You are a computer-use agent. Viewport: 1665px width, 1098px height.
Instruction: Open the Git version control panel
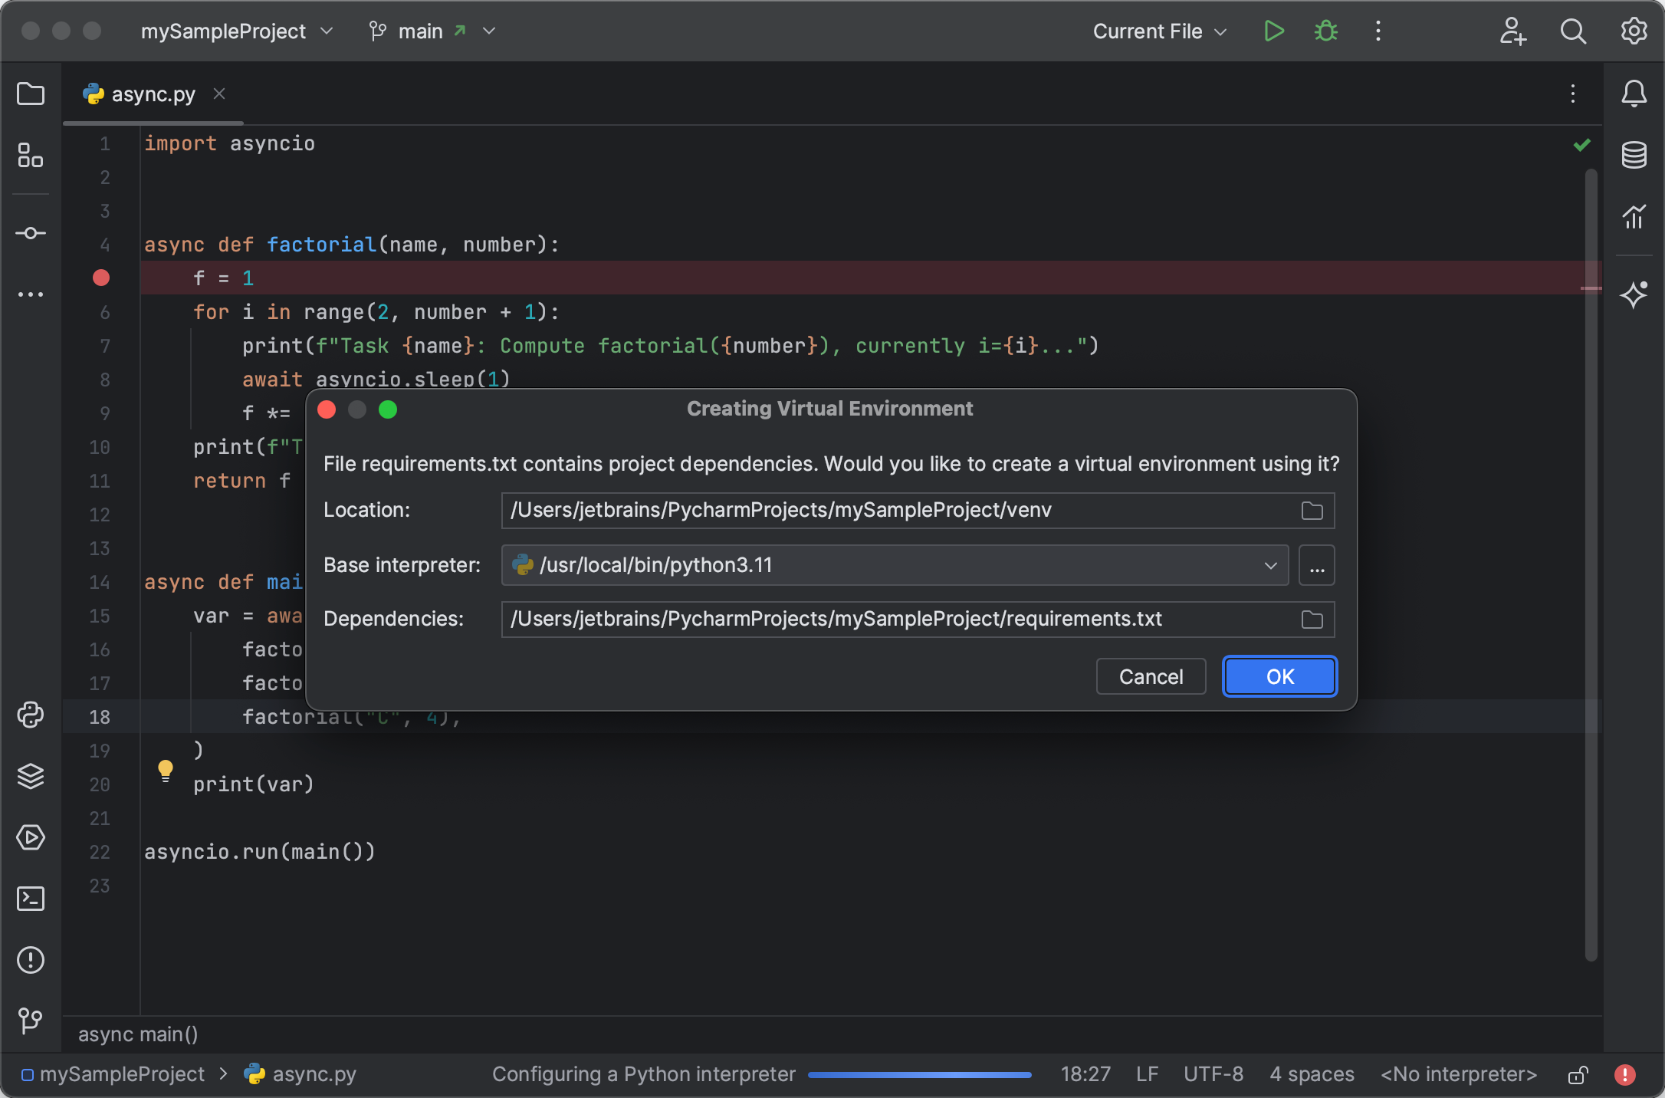coord(31,1021)
